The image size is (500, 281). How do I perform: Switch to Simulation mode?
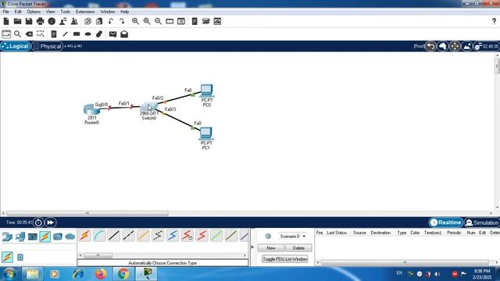pos(482,222)
